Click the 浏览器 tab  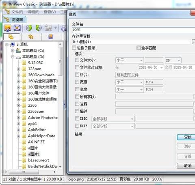click(x=15, y=19)
